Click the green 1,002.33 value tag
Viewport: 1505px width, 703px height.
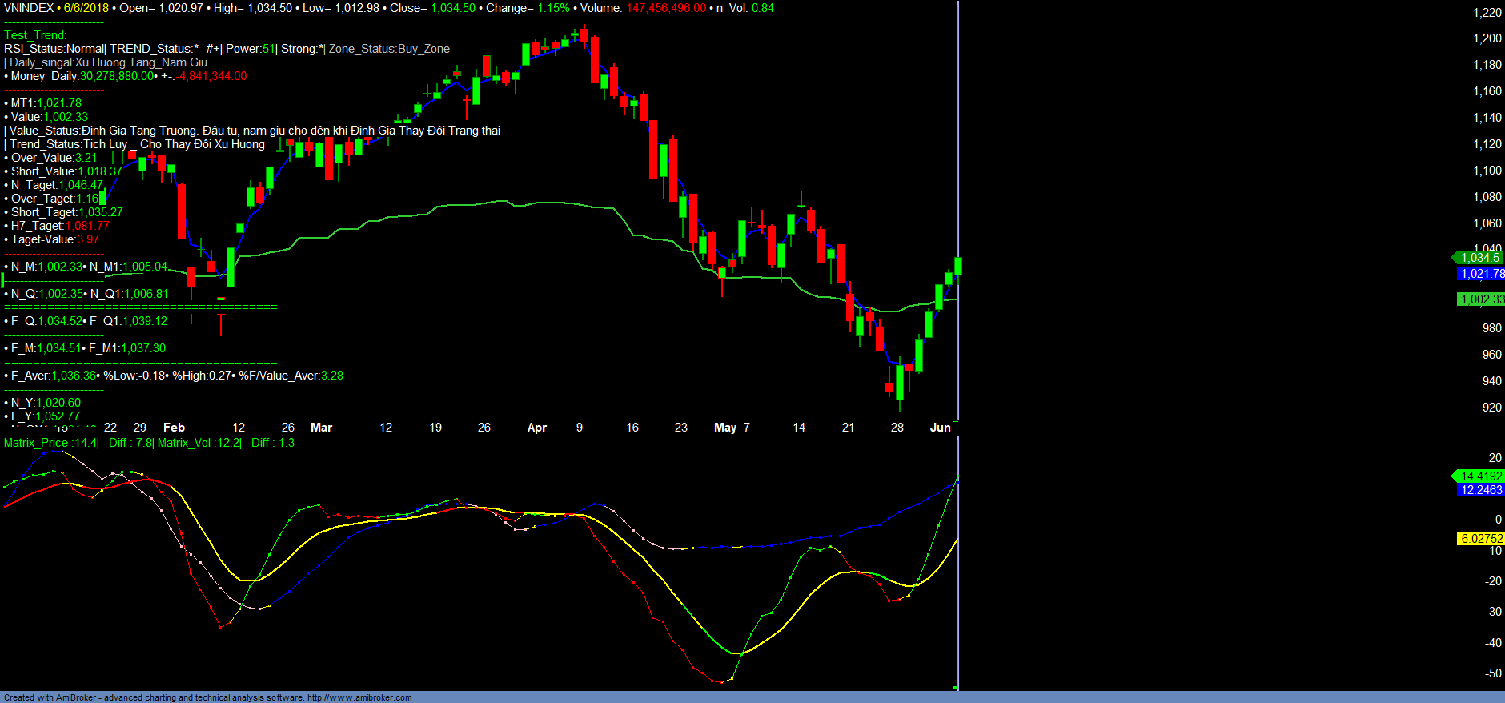[x=1481, y=299]
